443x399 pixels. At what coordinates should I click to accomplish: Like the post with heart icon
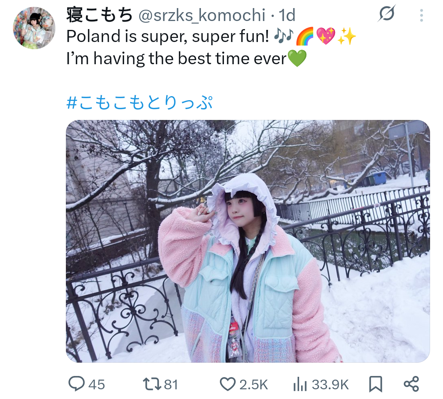(228, 384)
